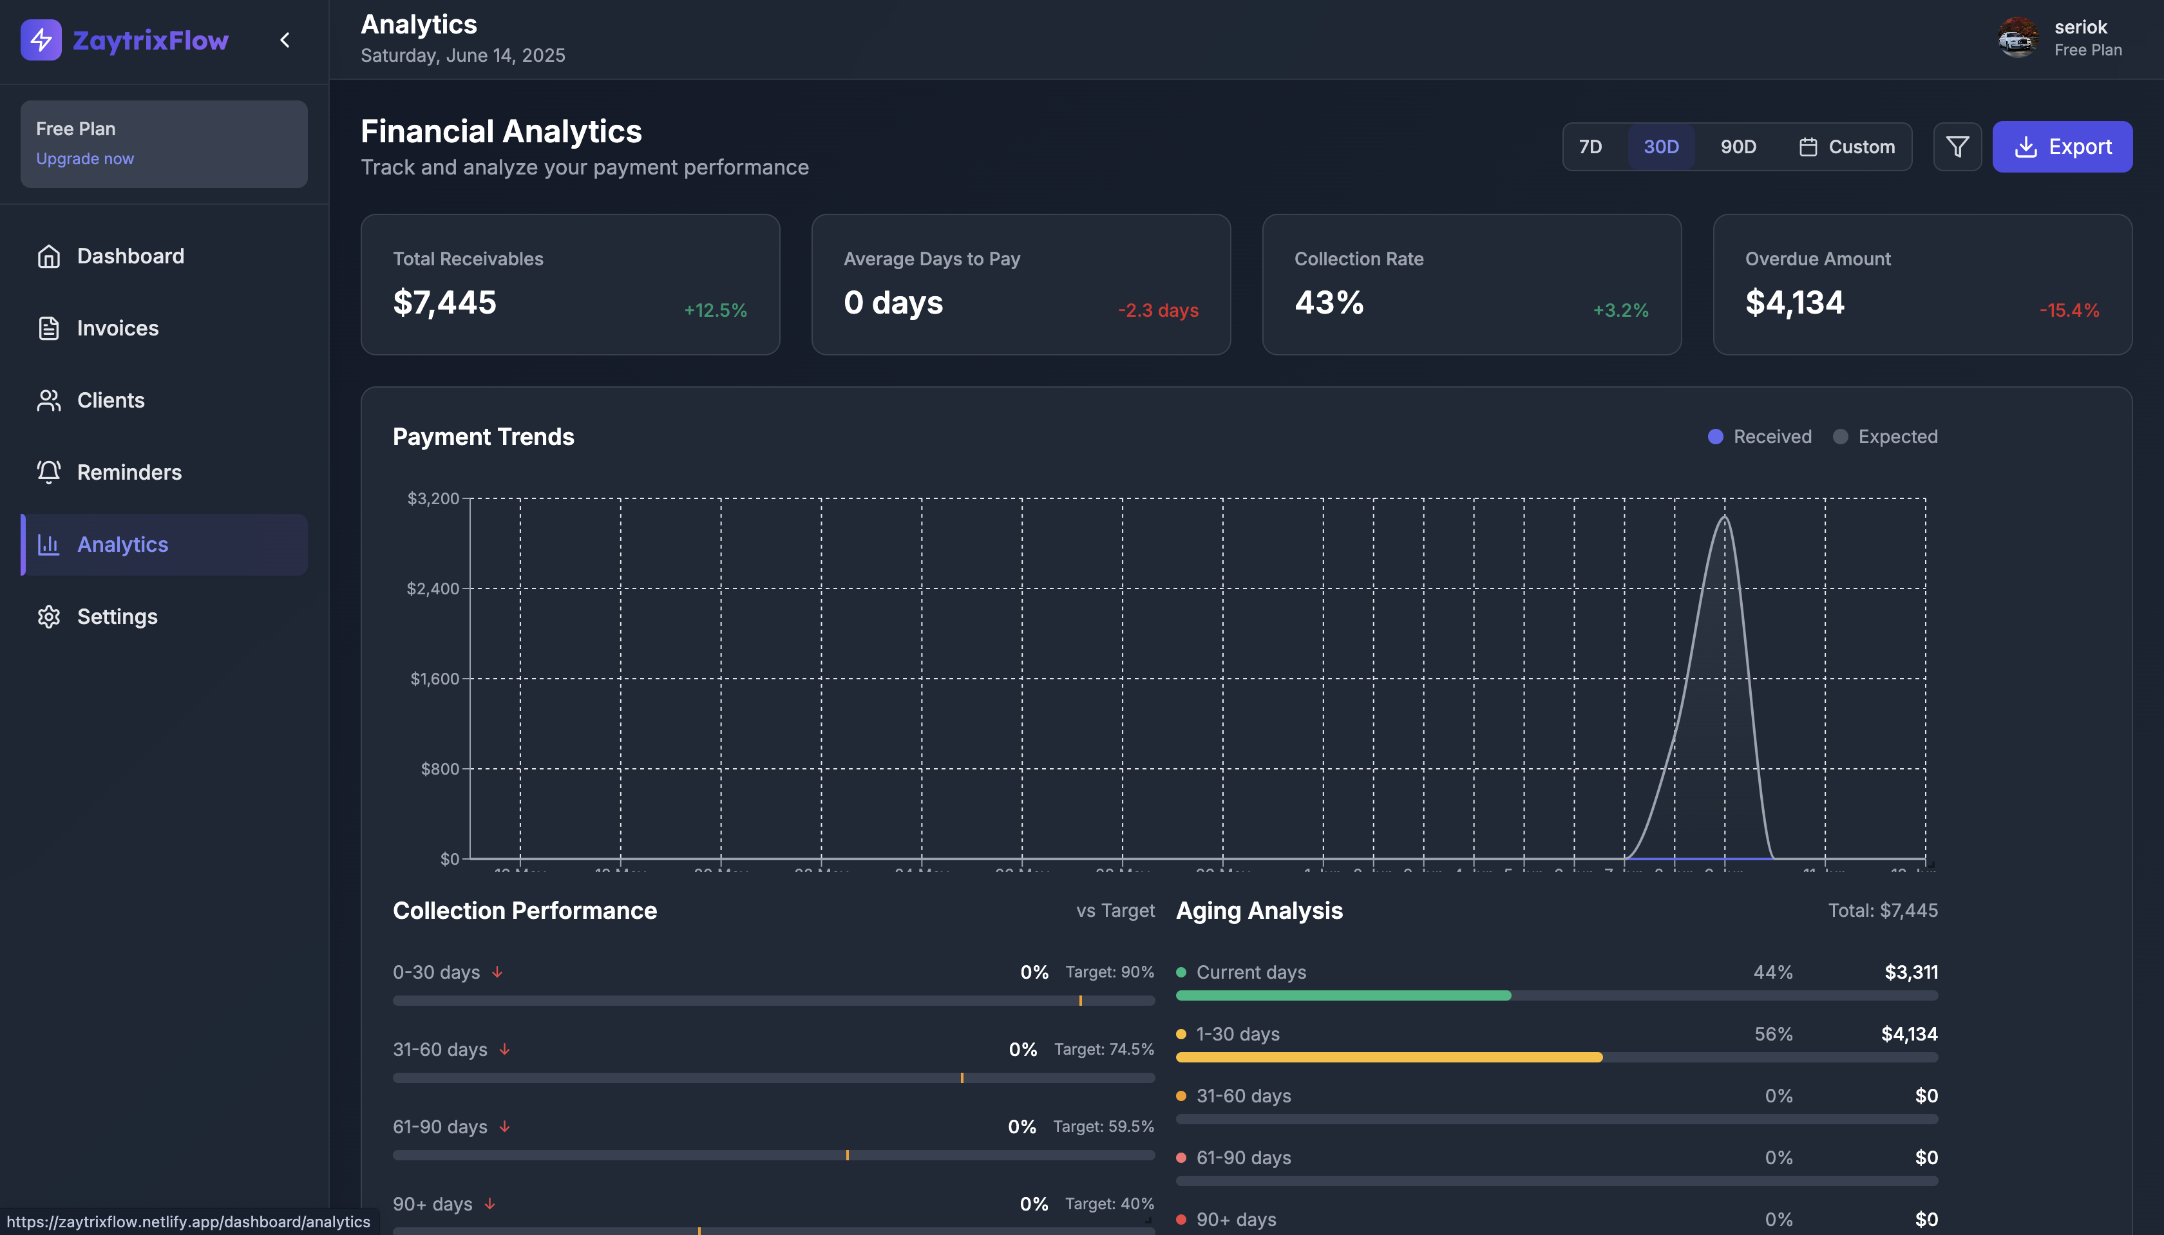Select the 7D time range
This screenshot has width=2164, height=1235.
[1591, 147]
